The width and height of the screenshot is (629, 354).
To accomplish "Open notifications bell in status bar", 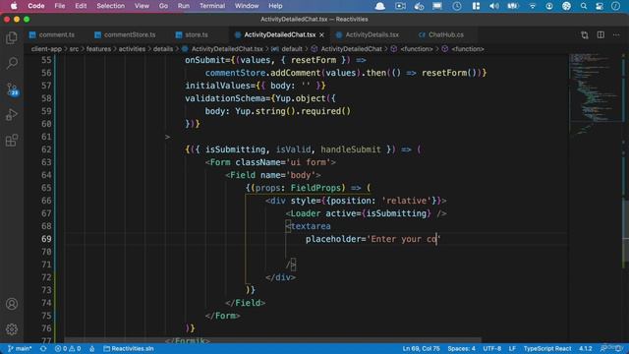I will 619,348.
